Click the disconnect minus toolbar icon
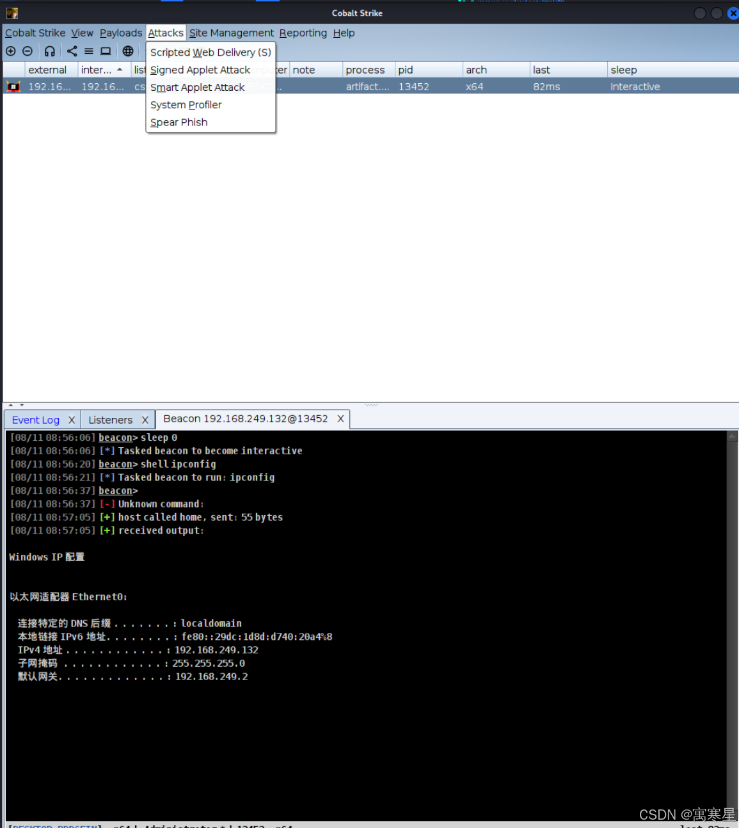739x828 pixels. 28,51
